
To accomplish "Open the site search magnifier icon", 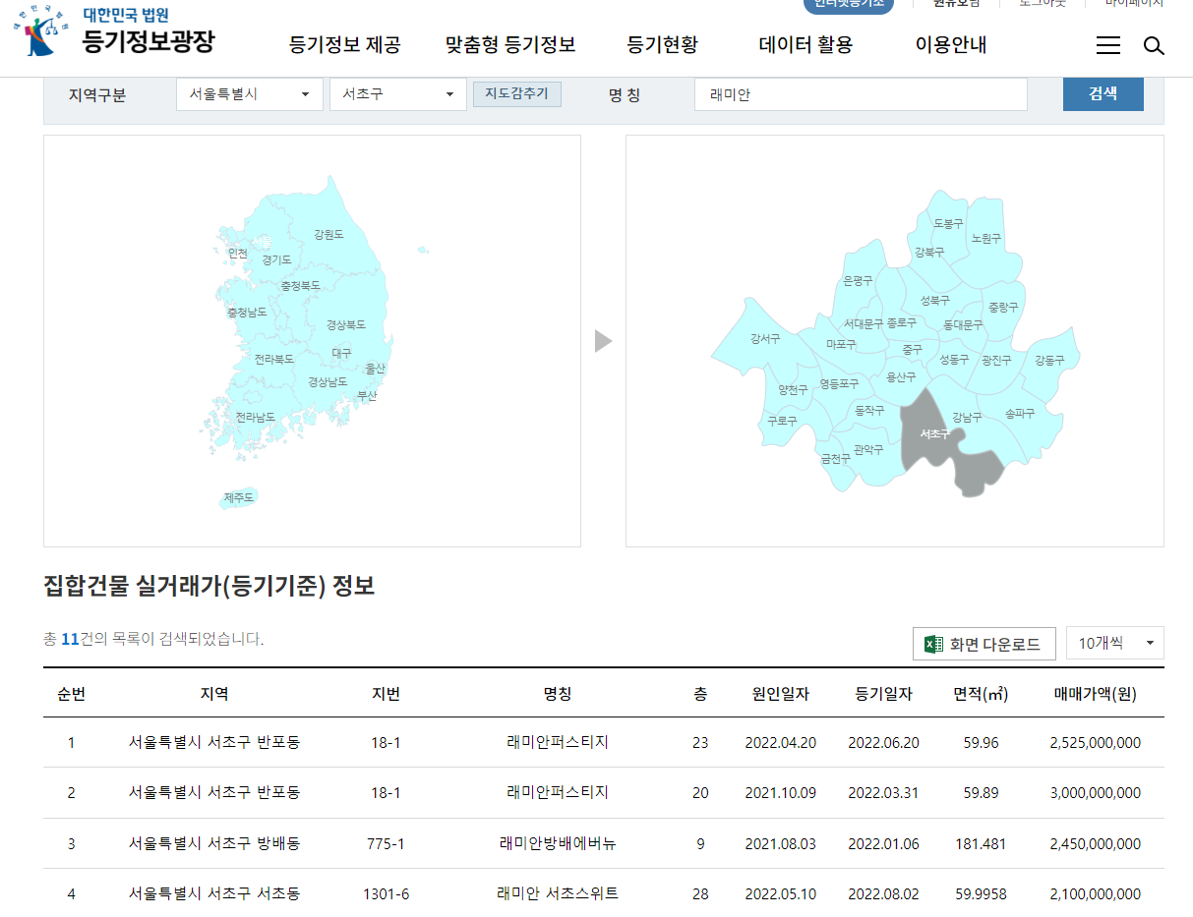I will 1154,45.
